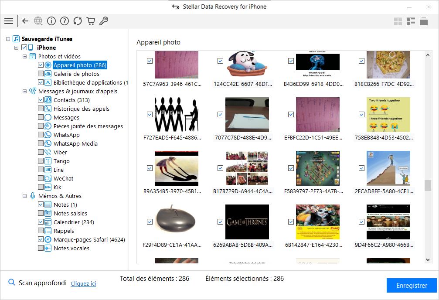Screen dimensions: 439x300
Task: Collapse the Sauvegarde iTunes tree node
Action: click(x=8, y=39)
